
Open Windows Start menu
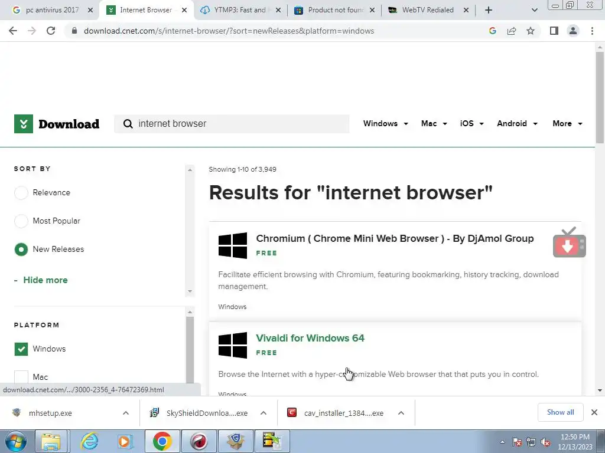pos(16,441)
